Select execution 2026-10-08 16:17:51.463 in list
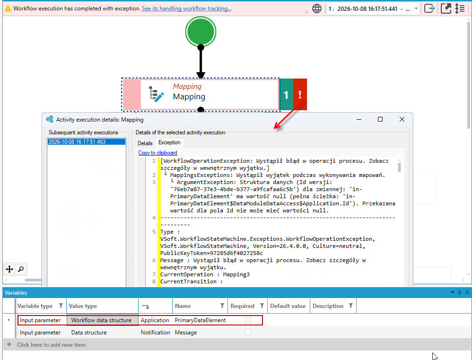This screenshot has height=360, width=472. click(x=87, y=142)
